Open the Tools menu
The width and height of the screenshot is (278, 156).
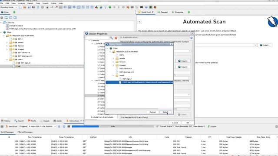tap(38, 3)
